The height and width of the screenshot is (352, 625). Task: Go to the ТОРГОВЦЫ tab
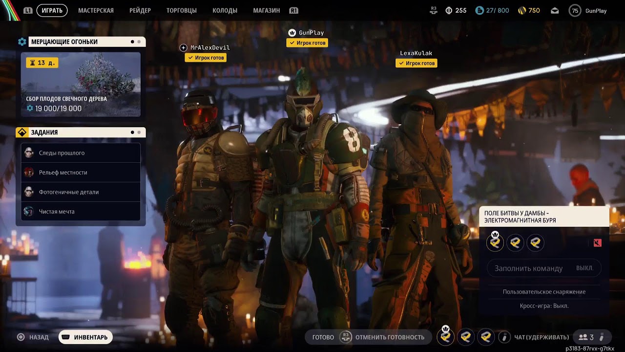pos(182,10)
